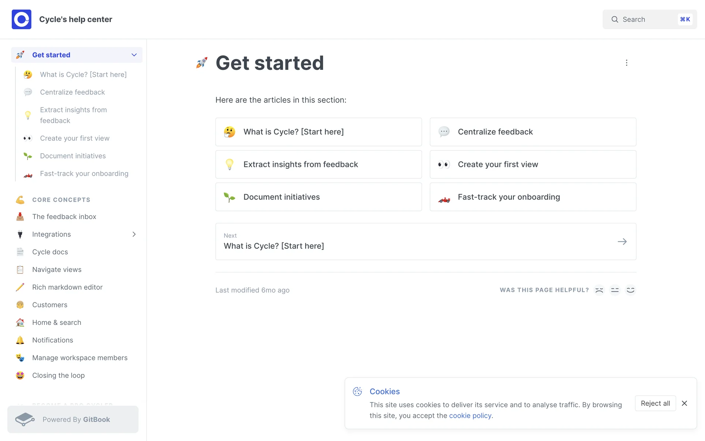Dismiss the cookies banner with X
Image resolution: width=705 pixels, height=441 pixels.
pyautogui.click(x=684, y=403)
